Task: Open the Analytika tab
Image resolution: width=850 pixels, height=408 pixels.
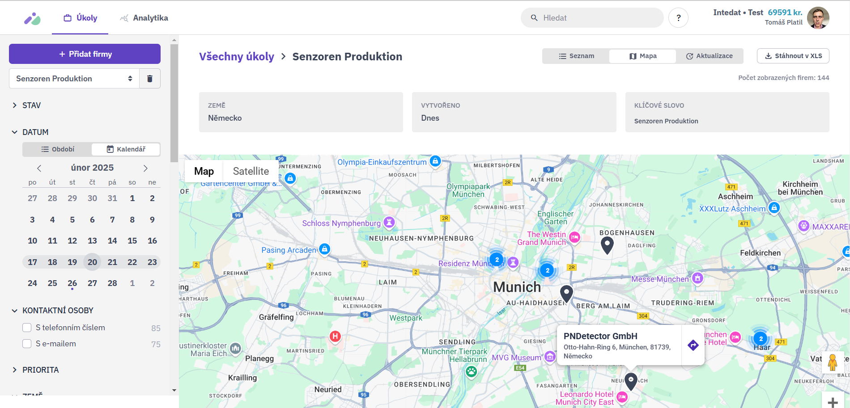Action: point(144,18)
